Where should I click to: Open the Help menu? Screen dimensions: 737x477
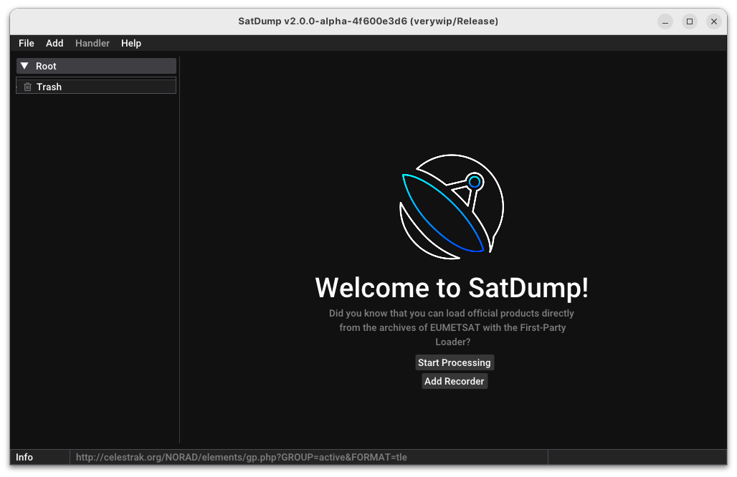click(131, 43)
